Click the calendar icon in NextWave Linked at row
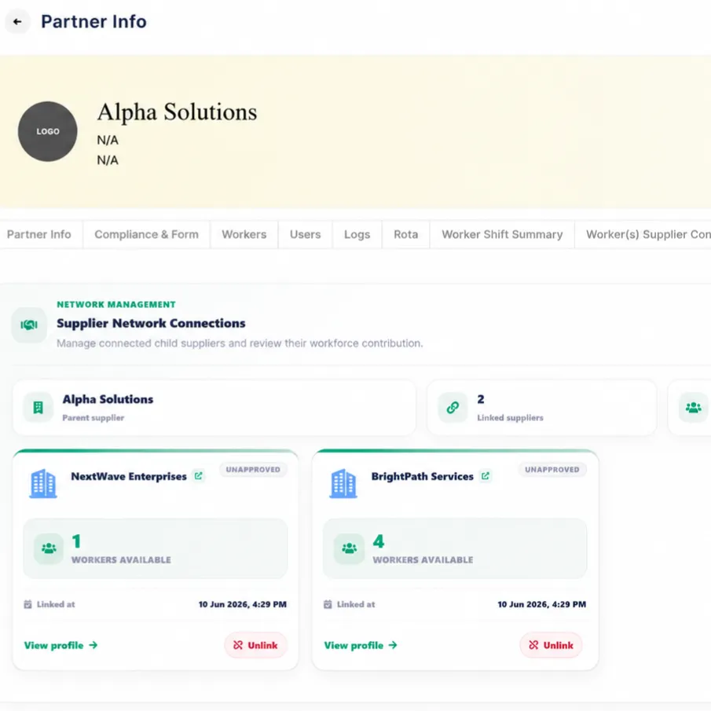Viewport: 711px width, 711px height. point(27,604)
